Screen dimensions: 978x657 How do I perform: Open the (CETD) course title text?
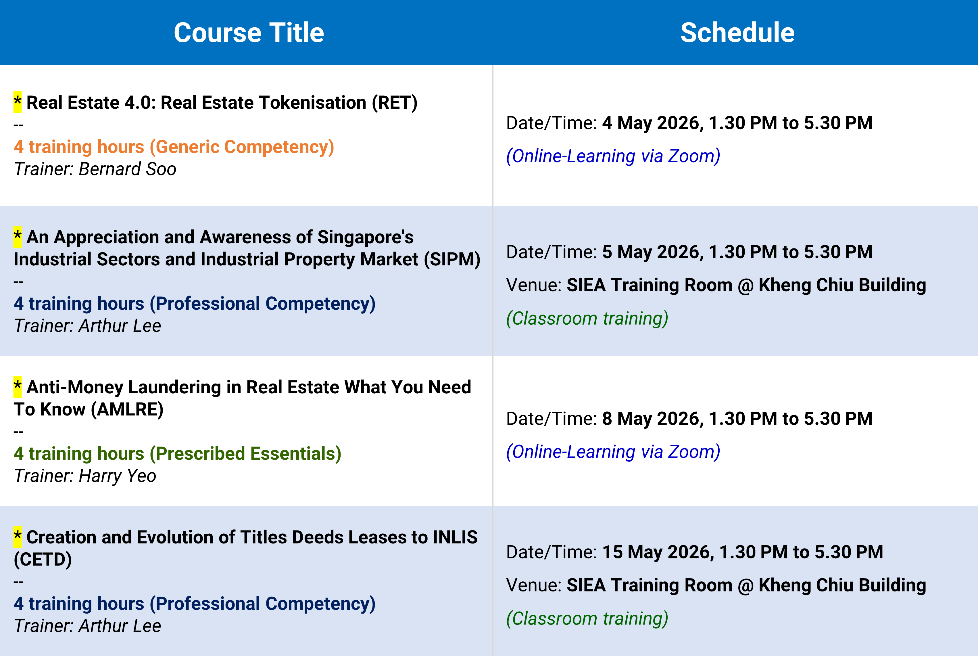coord(43,559)
